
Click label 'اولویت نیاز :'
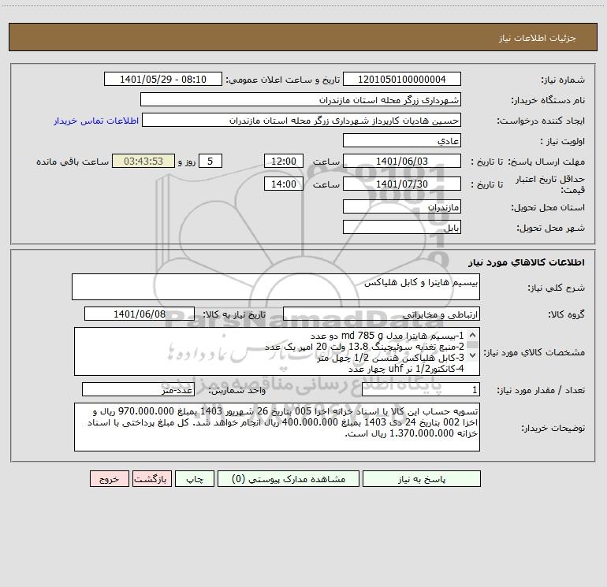point(563,141)
